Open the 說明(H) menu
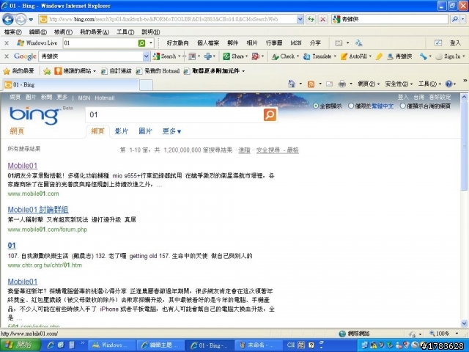Image resolution: width=469 pixels, height=352 pixels. (150, 32)
